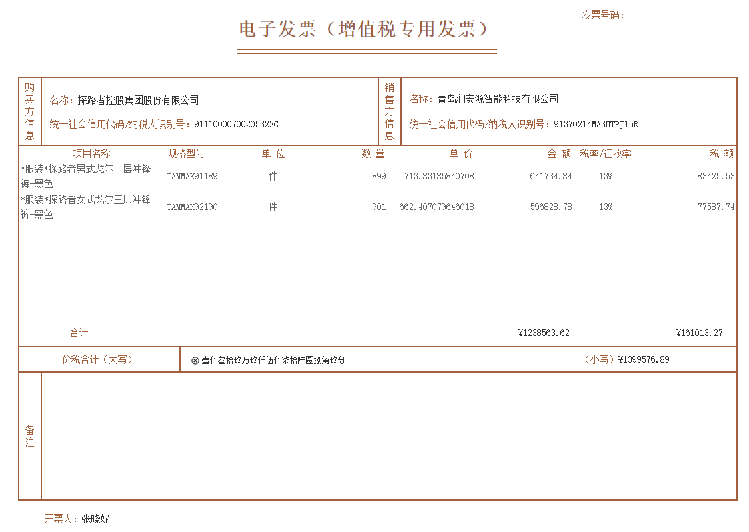Click the 税率/征收率 column header
749x532 pixels.
[x=605, y=154]
